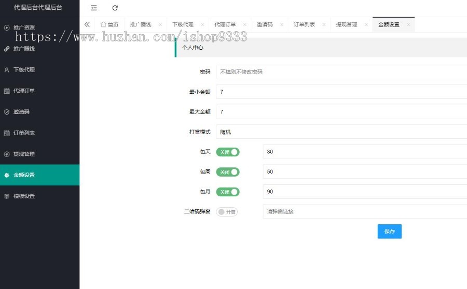Image resolution: width=467 pixels, height=289 pixels.
Task: Click the 最小金额 input field
Action: 341,92
